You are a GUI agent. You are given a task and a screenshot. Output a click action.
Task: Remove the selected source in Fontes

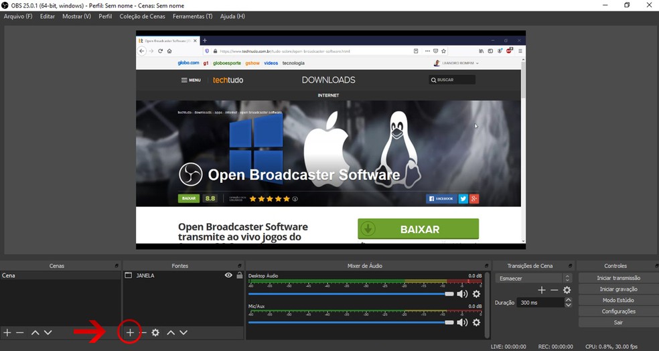coord(143,332)
